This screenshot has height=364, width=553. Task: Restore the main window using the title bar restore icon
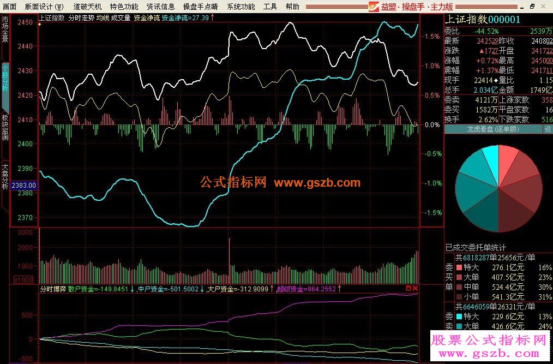coord(532,7)
